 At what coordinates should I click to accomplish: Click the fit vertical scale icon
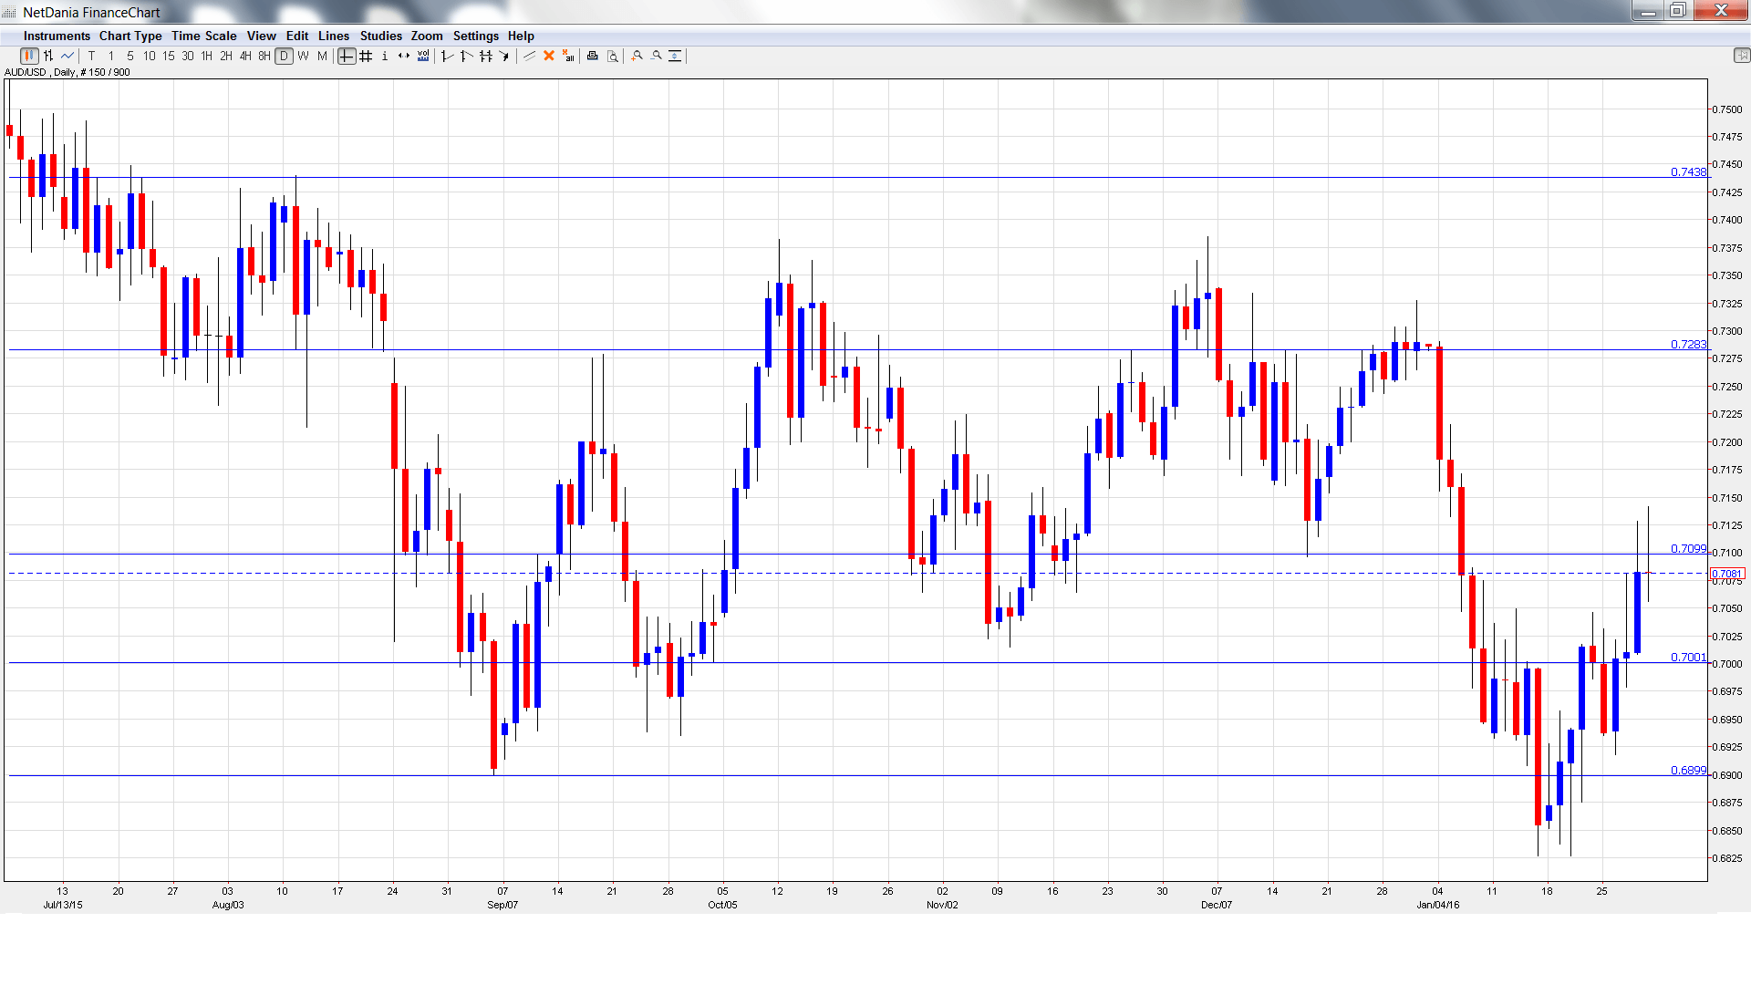[675, 57]
